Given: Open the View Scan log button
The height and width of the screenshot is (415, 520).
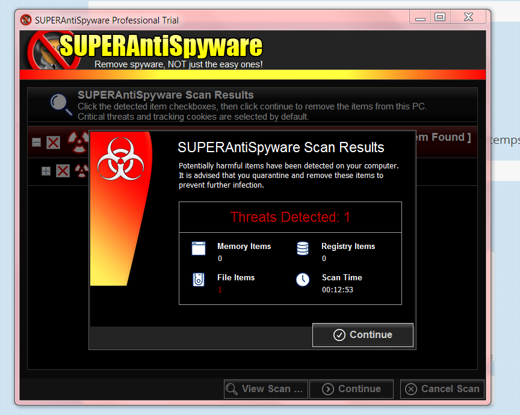Looking at the screenshot, I should coord(266,389).
